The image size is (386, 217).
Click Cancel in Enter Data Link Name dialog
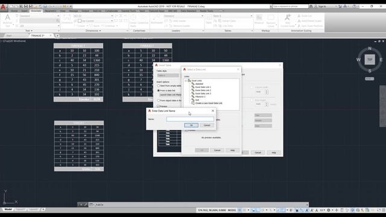tap(207, 125)
